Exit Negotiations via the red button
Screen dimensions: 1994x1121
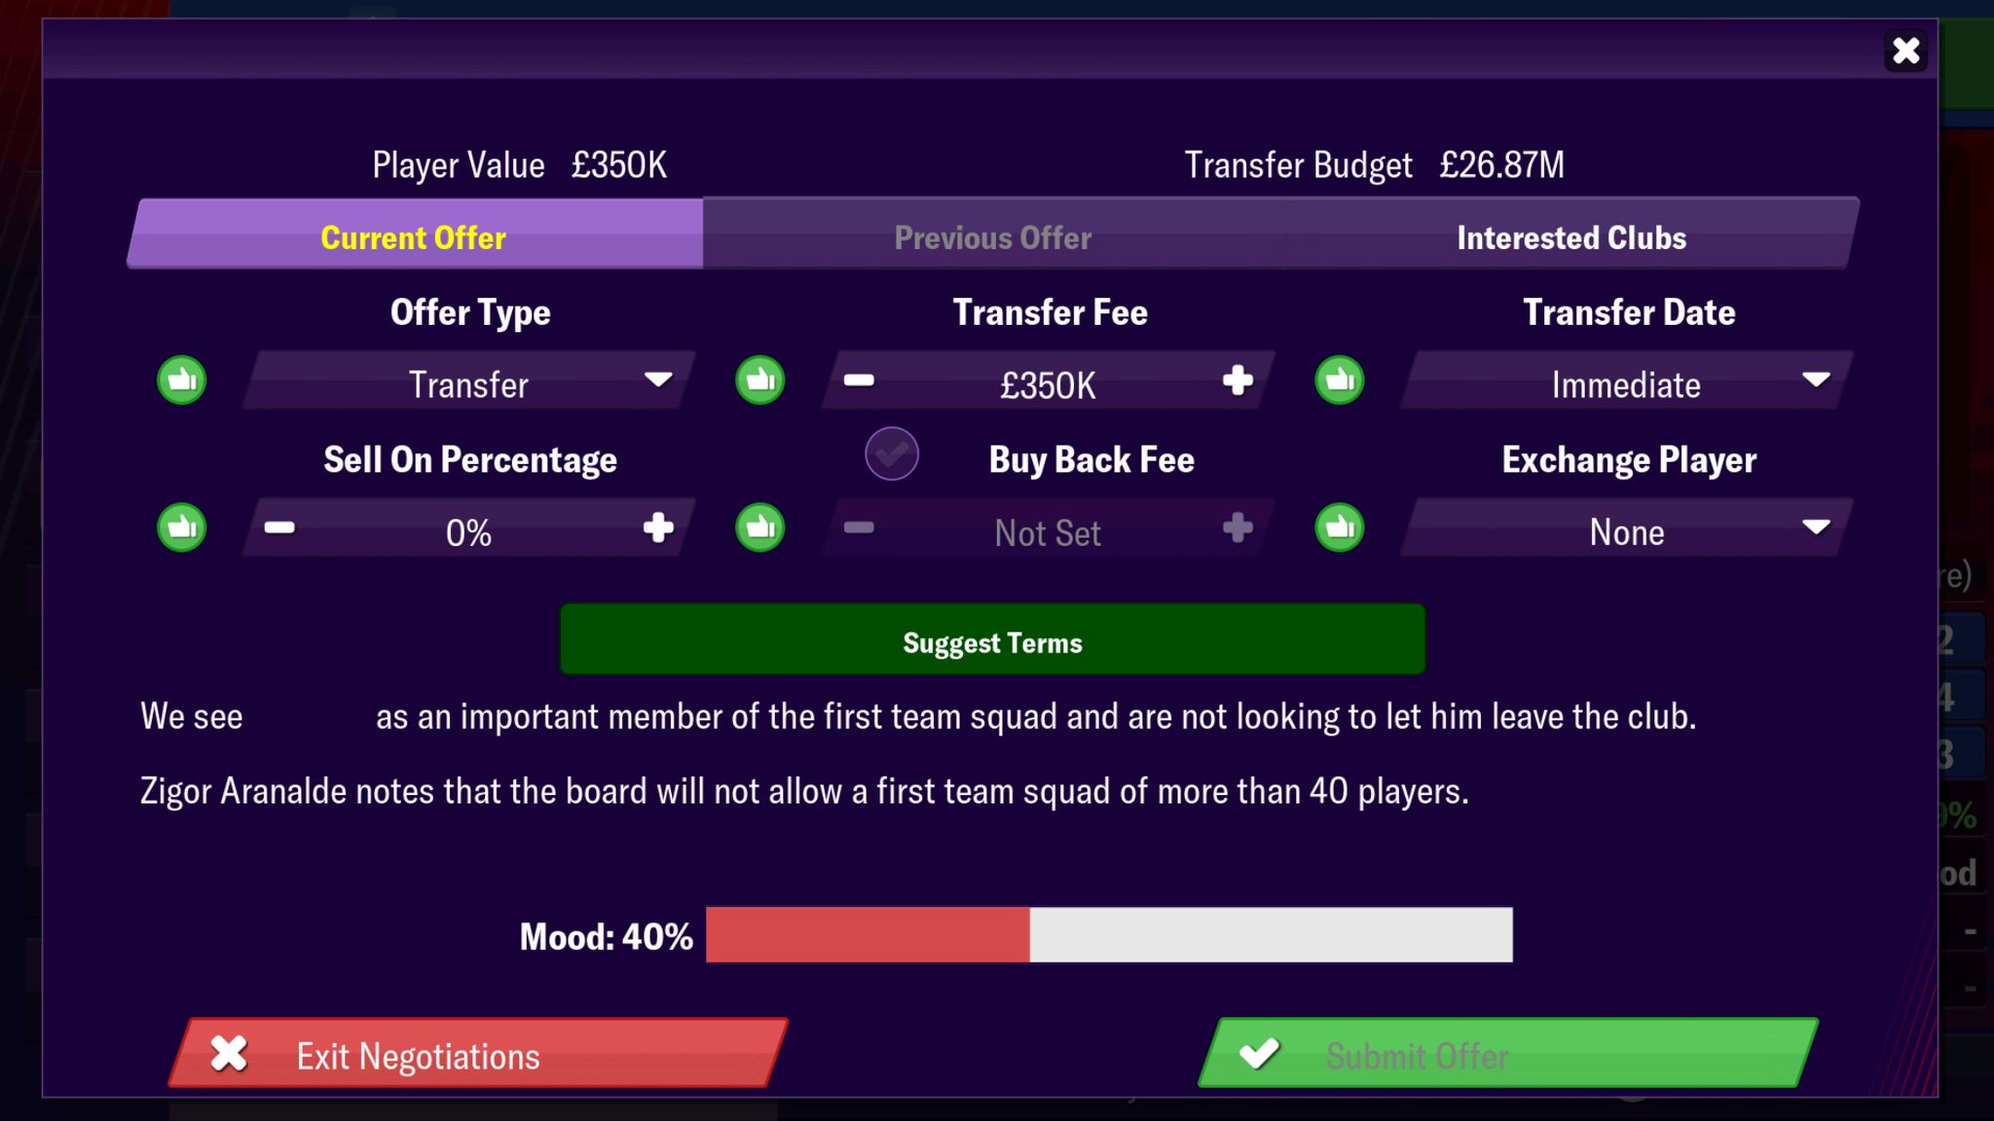point(479,1054)
